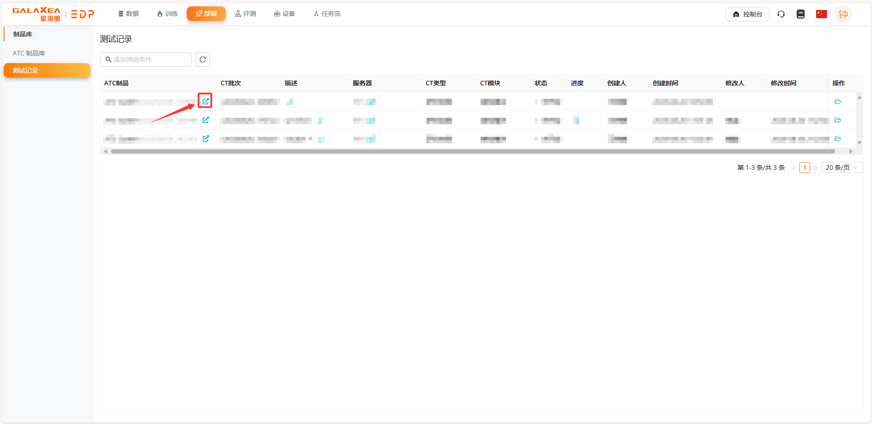Viewport: 872px width, 424px height.
Task: Go to next page arrow
Action: [816, 168]
